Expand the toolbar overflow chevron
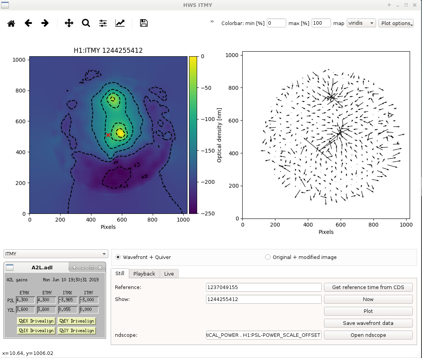The width and height of the screenshot is (422, 358). 212,22
